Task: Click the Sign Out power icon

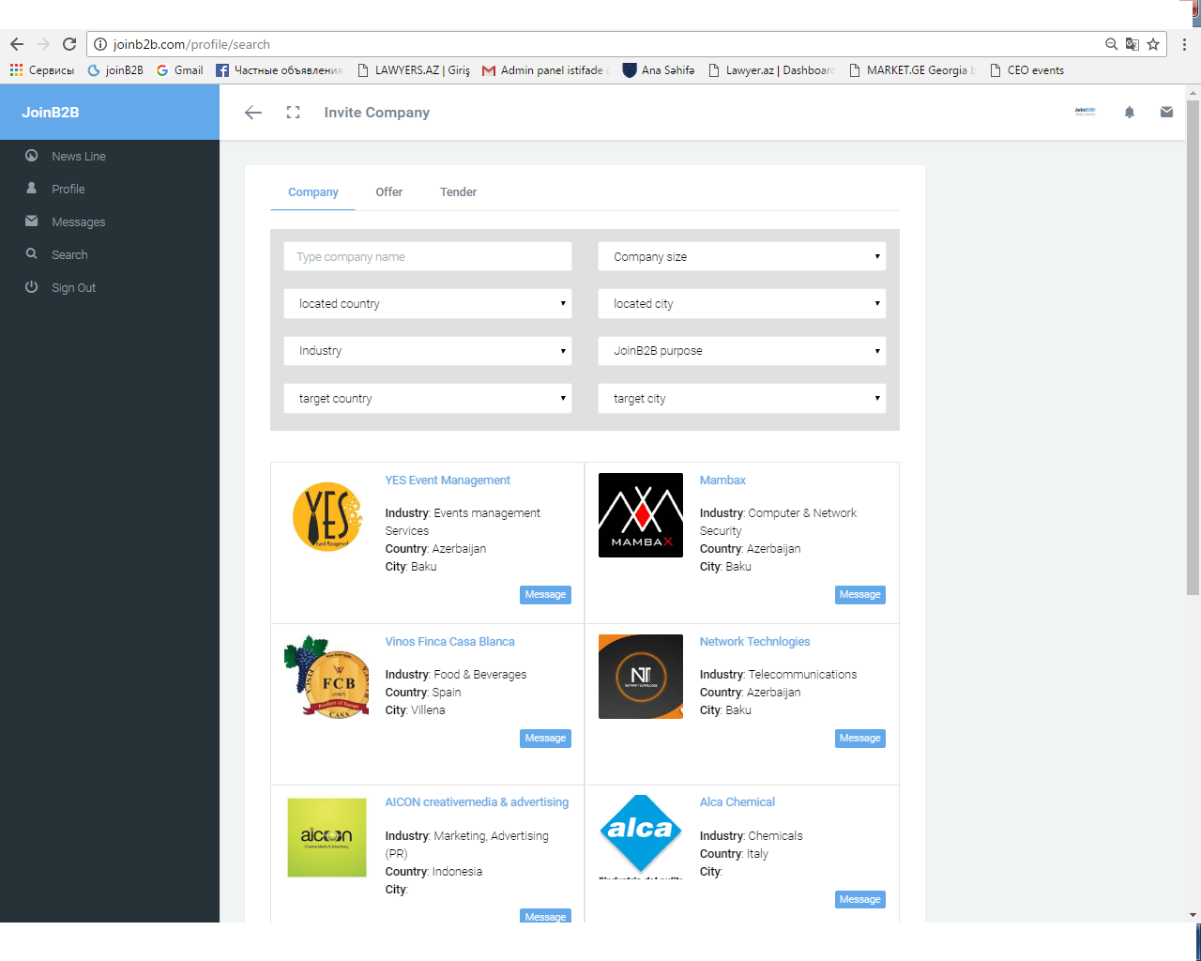Action: coord(32,287)
